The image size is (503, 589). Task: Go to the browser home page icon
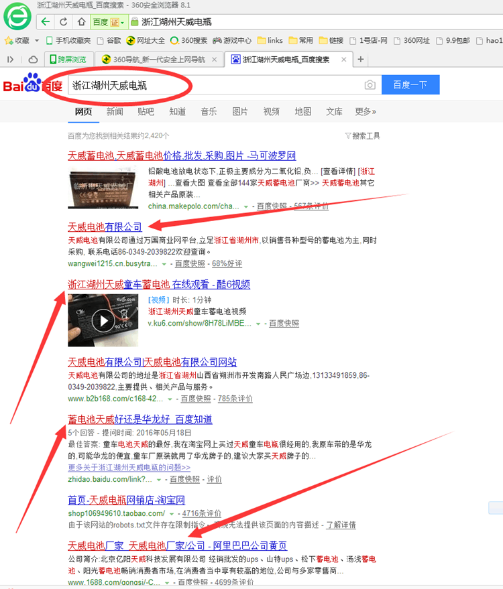[81, 22]
